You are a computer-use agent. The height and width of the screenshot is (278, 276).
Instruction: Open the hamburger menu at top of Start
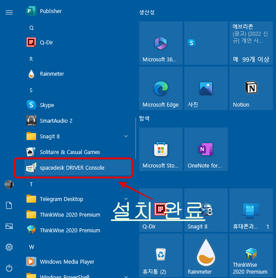[9, 13]
